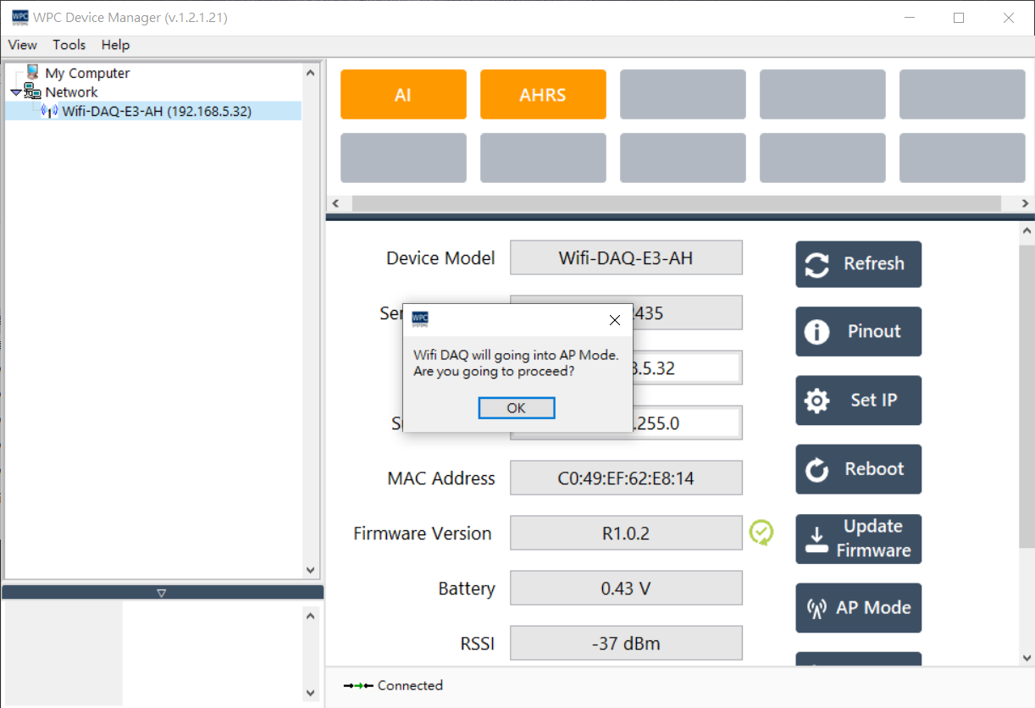1035x708 pixels.
Task: Collapse the bottom log panel with the triangle
Action: tap(162, 593)
